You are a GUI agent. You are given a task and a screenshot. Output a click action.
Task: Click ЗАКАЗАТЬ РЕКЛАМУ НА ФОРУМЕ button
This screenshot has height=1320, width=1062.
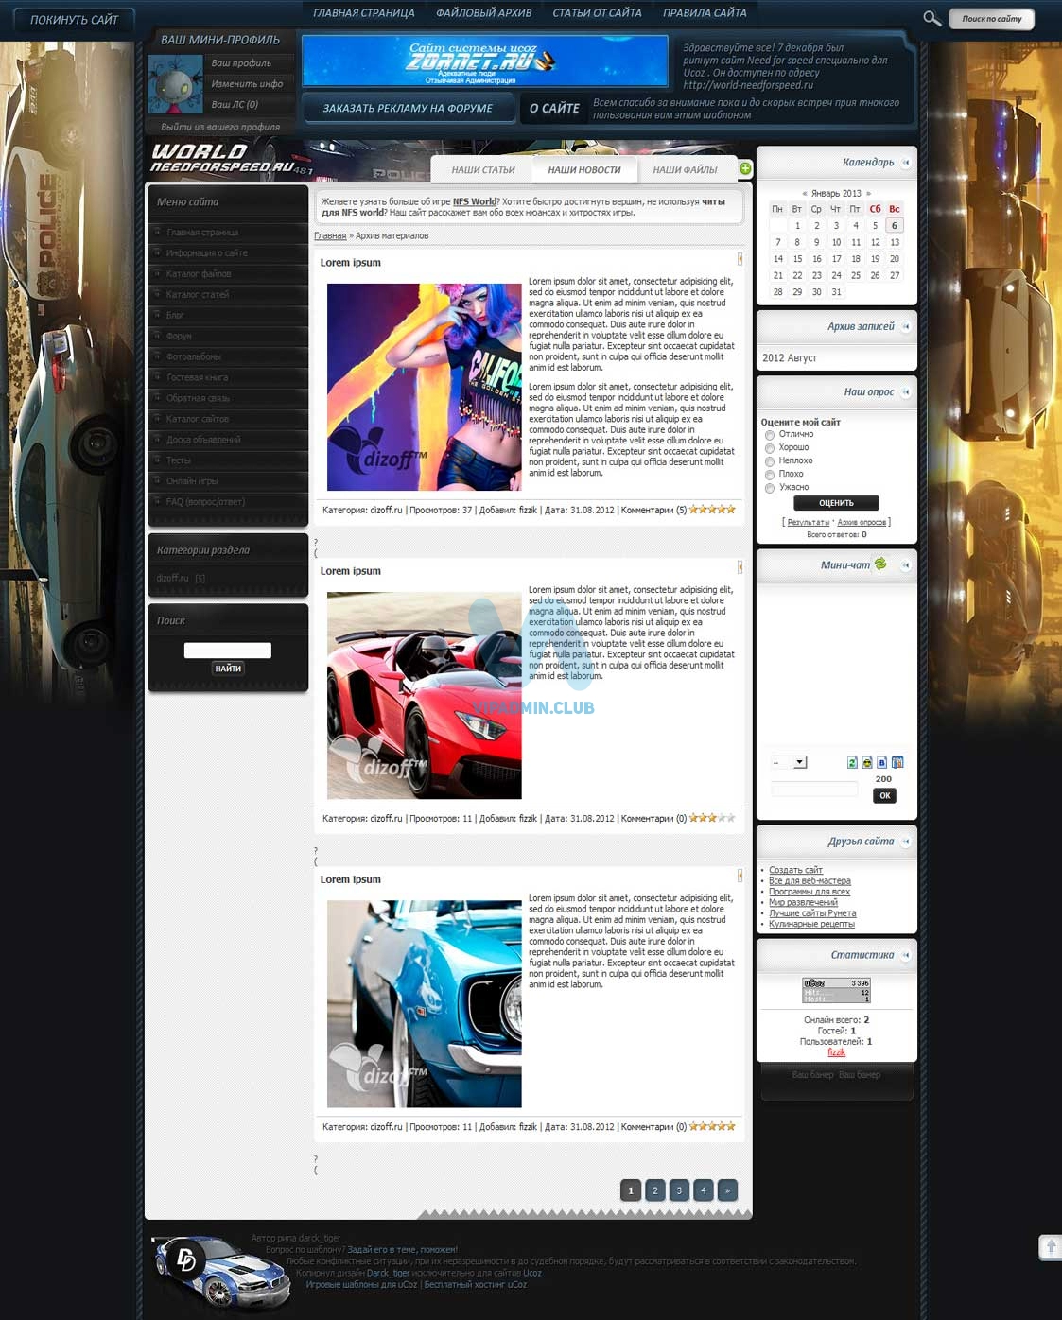pyautogui.click(x=408, y=108)
